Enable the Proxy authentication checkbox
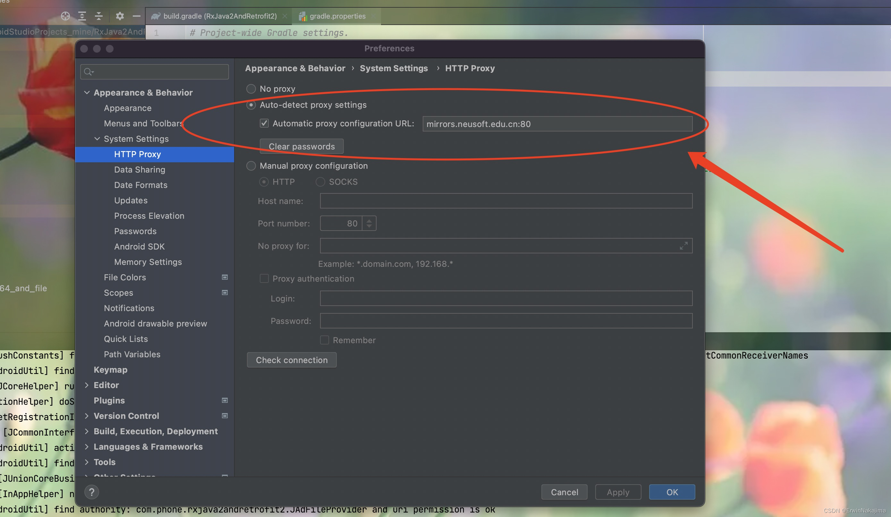This screenshot has width=891, height=517. pos(264,279)
